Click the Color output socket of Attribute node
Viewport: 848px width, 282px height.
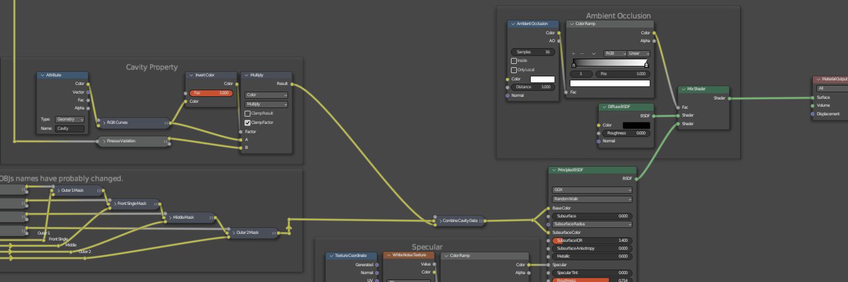tap(89, 84)
